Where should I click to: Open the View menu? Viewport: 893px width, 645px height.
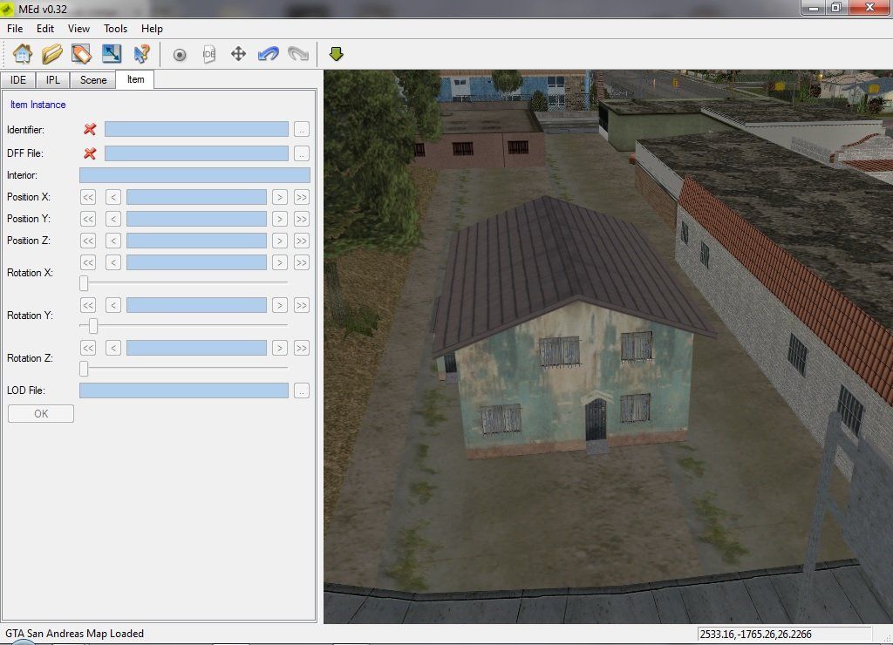[78, 29]
